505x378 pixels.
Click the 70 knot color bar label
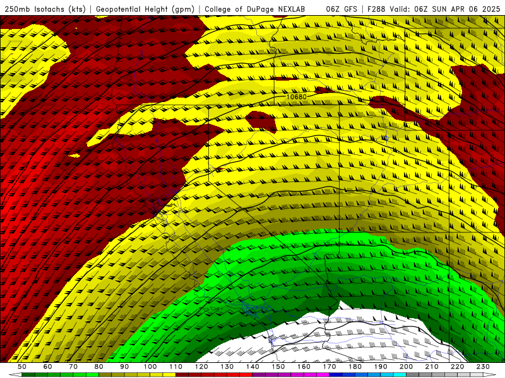pos(73,367)
